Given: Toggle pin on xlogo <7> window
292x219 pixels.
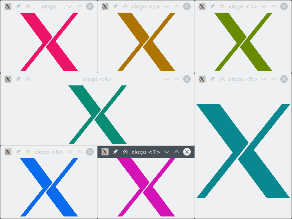Looking at the screenshot, I should [115, 152].
